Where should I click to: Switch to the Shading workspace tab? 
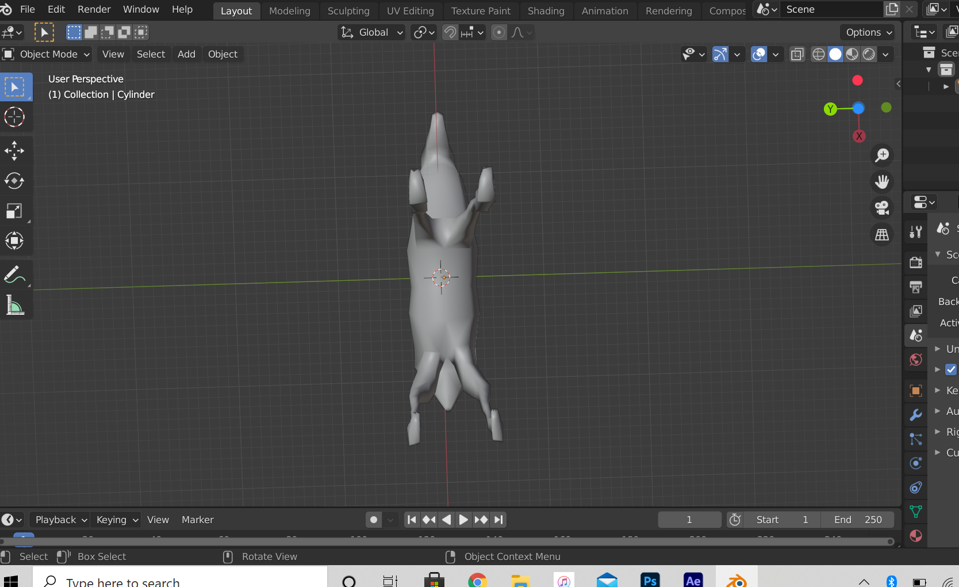pyautogui.click(x=546, y=10)
